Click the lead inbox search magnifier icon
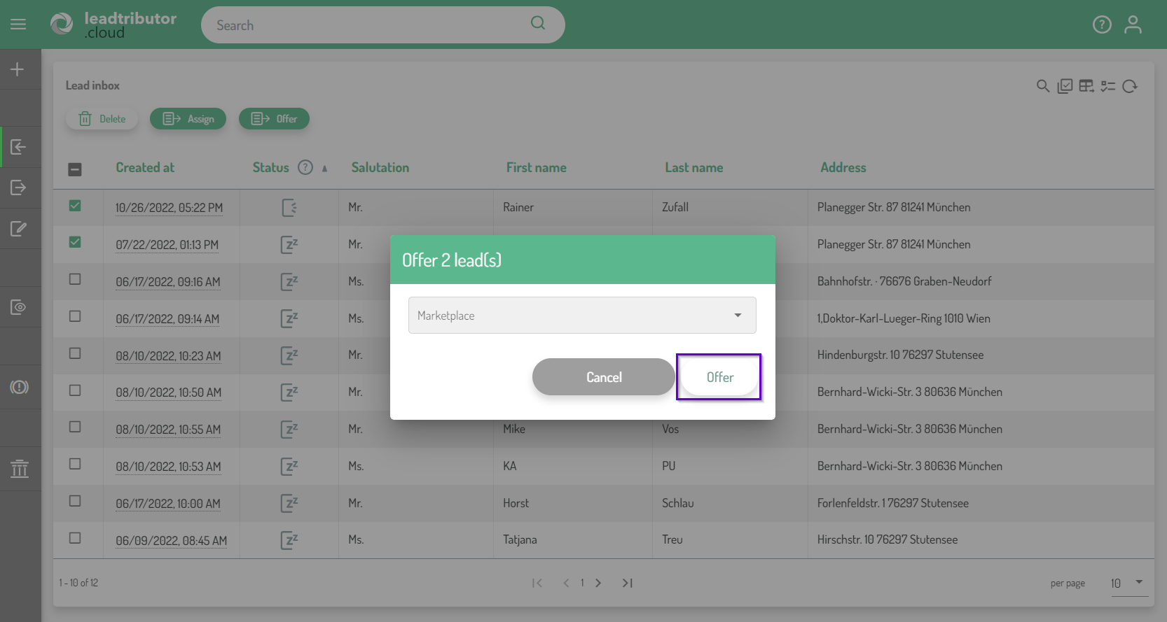This screenshot has height=622, width=1167. click(x=1043, y=86)
